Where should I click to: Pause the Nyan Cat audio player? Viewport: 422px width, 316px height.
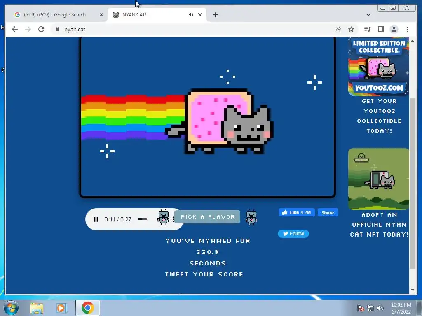[x=96, y=219]
